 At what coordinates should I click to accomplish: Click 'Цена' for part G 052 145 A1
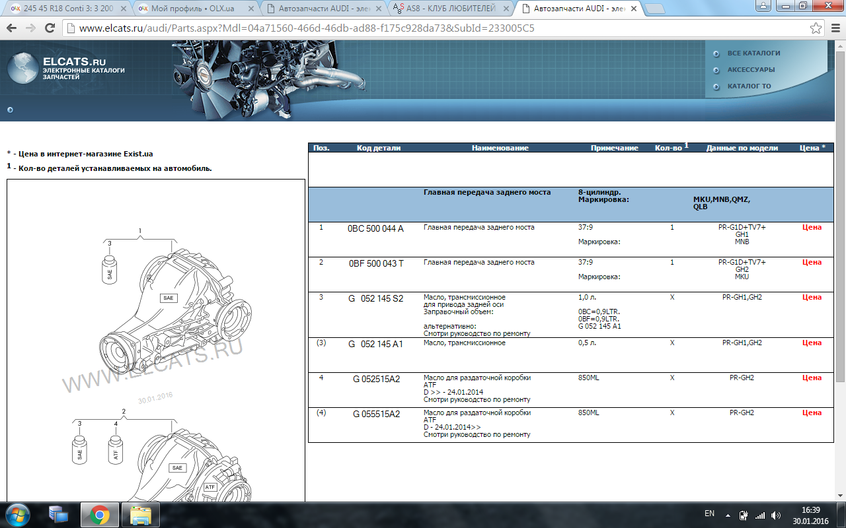812,343
